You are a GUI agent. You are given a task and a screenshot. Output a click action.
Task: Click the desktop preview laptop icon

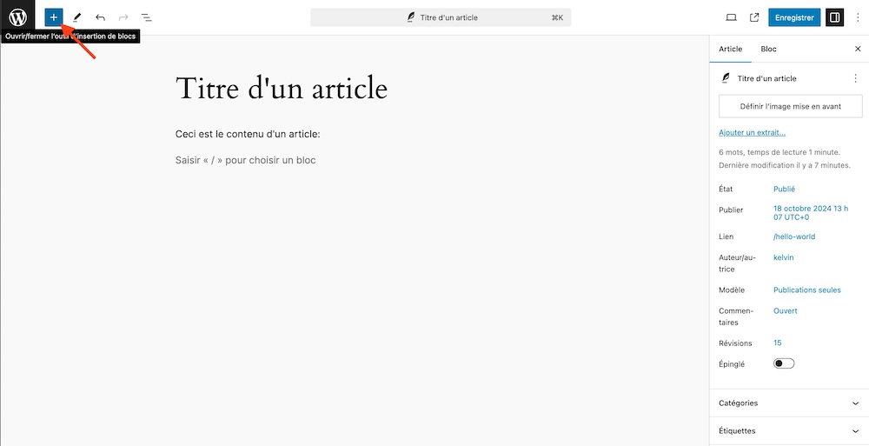pos(731,17)
